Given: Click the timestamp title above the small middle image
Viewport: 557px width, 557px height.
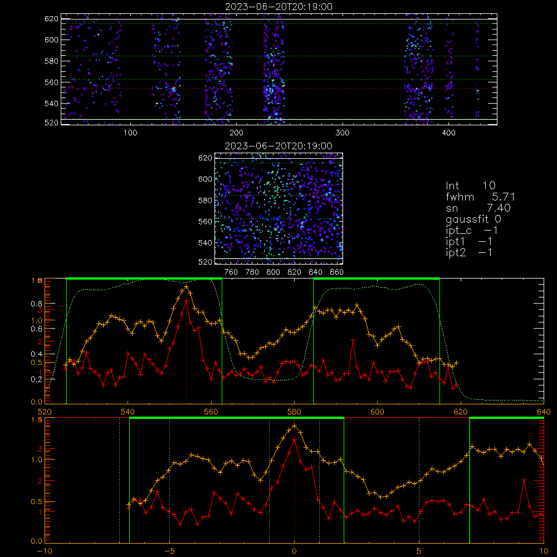Looking at the screenshot, I should coord(279,146).
